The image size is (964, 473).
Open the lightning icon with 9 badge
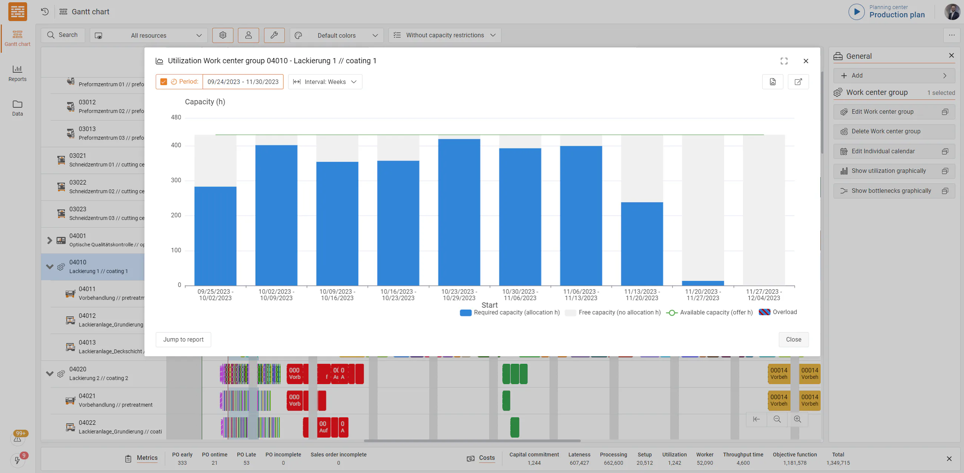(18, 459)
